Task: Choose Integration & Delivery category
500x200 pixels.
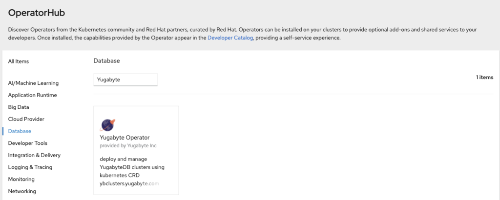Action: (34, 155)
